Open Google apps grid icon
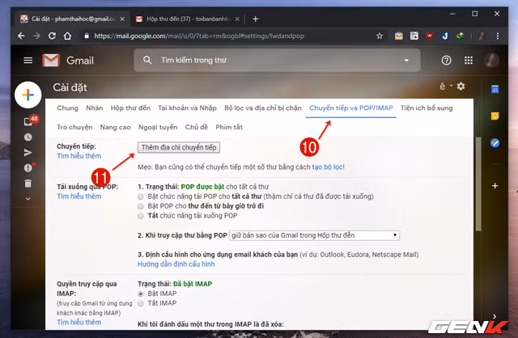The width and height of the screenshot is (518, 338). [x=469, y=61]
